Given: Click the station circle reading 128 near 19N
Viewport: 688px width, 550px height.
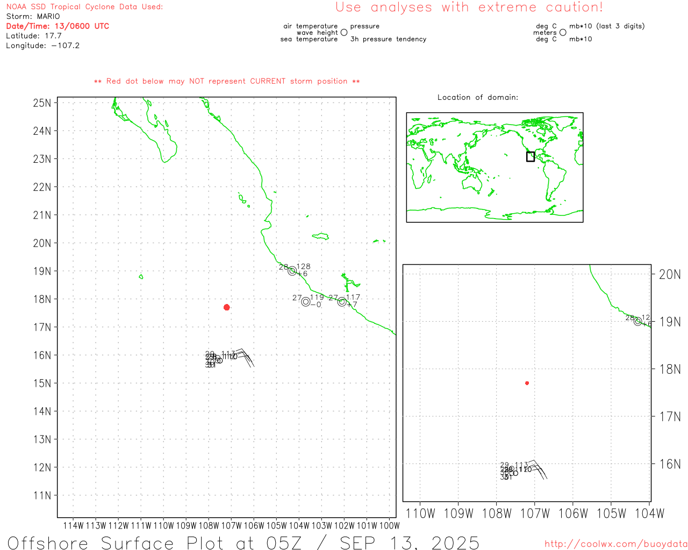Looking at the screenshot, I should click(x=292, y=271).
